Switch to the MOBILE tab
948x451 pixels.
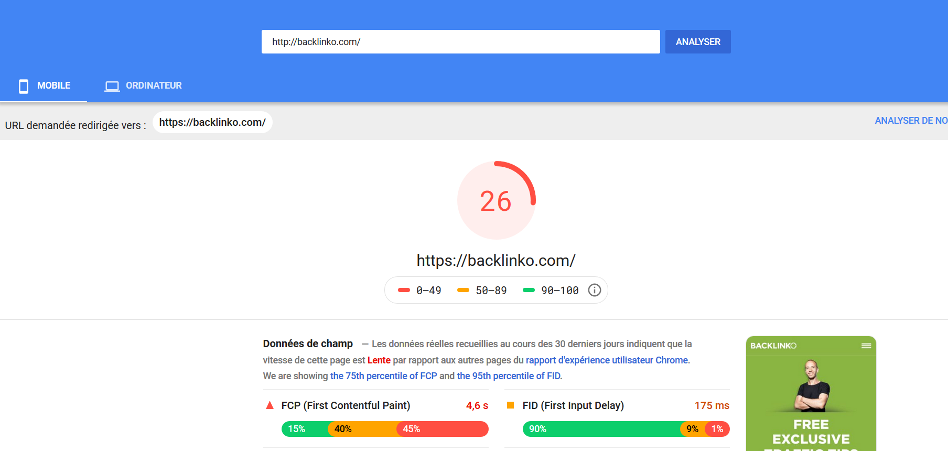pyautogui.click(x=44, y=86)
